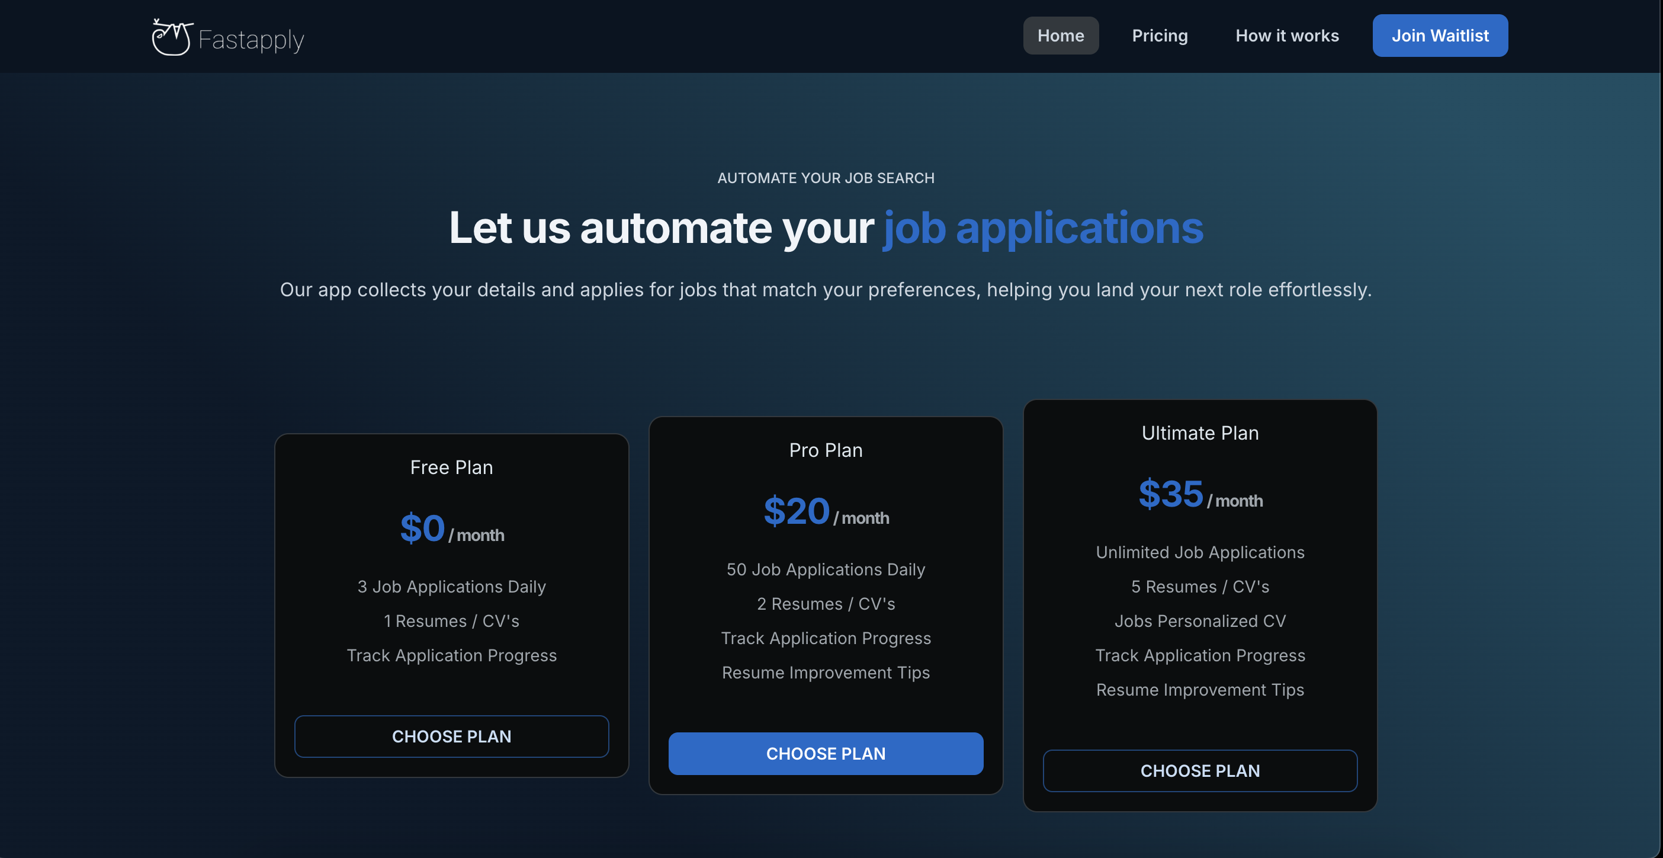
Task: Go to the Pricing nav link
Action: [1160, 36]
